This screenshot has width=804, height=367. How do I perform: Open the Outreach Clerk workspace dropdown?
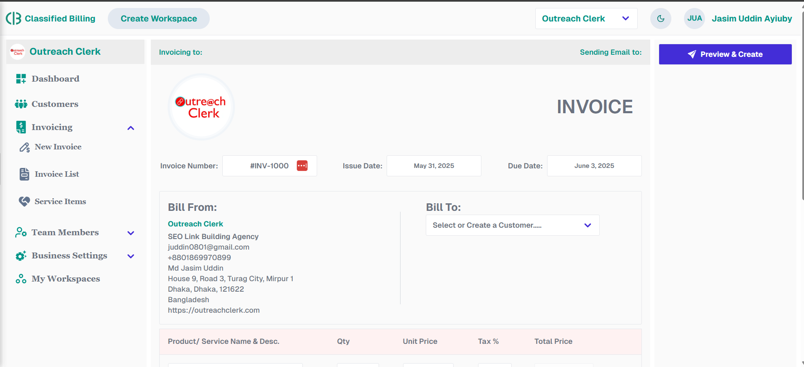coord(586,19)
